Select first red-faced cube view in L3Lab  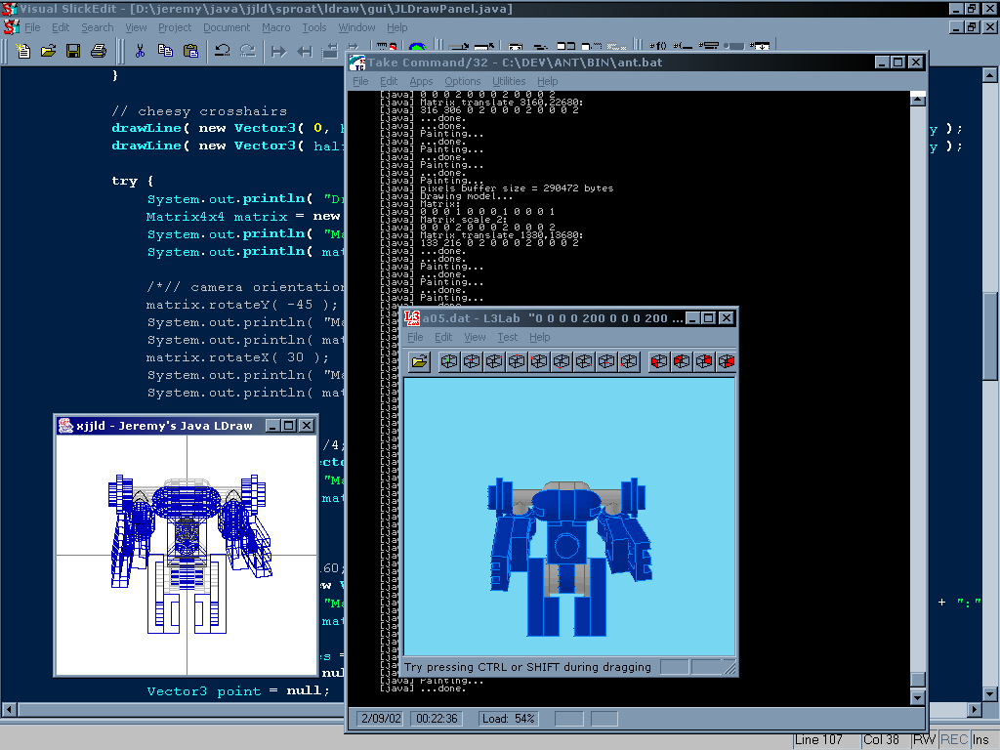coord(659,361)
